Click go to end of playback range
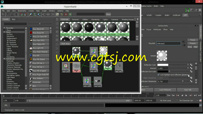Viewport: 203px width, 114px height. click(199, 96)
